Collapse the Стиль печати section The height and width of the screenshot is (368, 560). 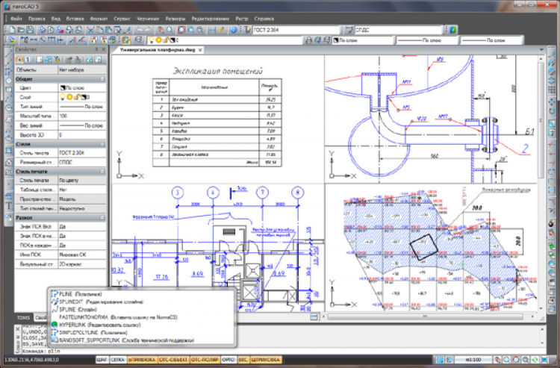[102, 172]
